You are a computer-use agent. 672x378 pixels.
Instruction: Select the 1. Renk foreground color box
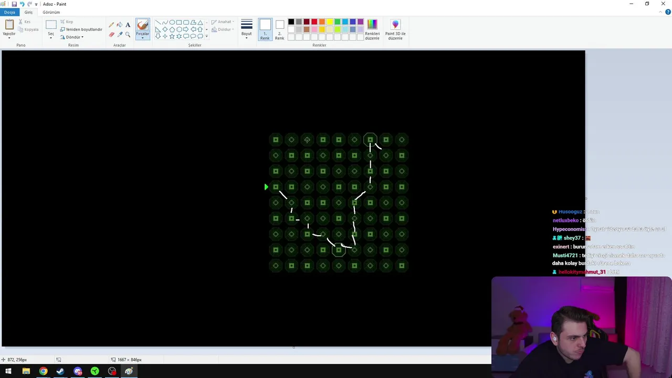point(265,30)
